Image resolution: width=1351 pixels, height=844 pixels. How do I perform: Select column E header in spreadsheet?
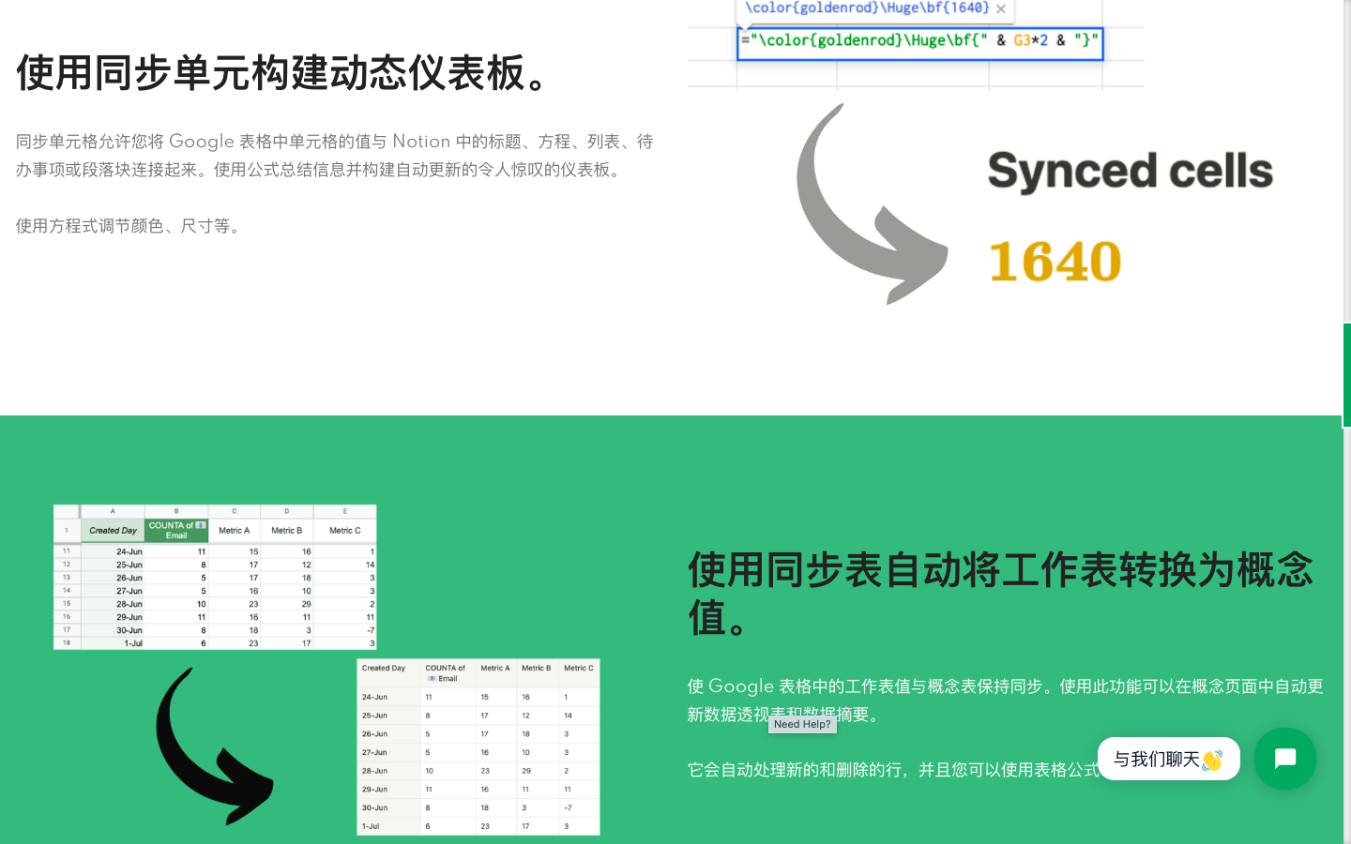click(x=345, y=512)
